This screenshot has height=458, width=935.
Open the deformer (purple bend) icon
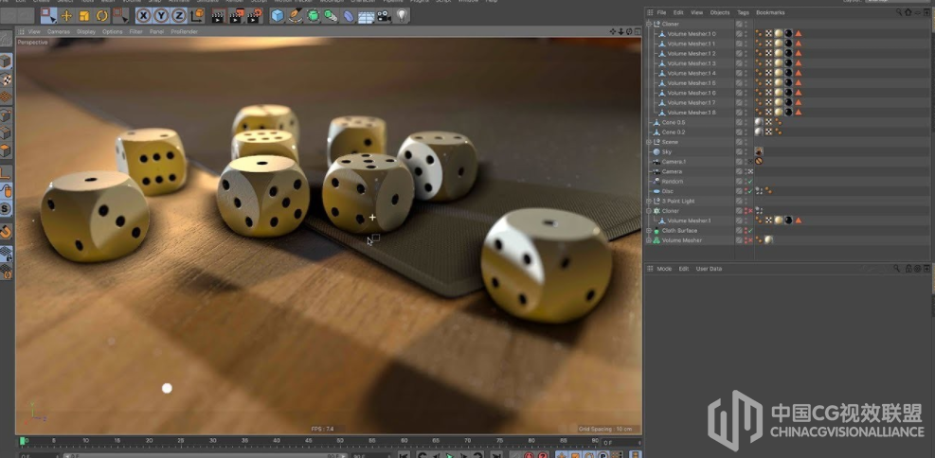(x=349, y=16)
